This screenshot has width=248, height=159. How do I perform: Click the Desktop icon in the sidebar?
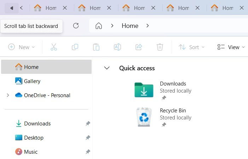click(19, 137)
